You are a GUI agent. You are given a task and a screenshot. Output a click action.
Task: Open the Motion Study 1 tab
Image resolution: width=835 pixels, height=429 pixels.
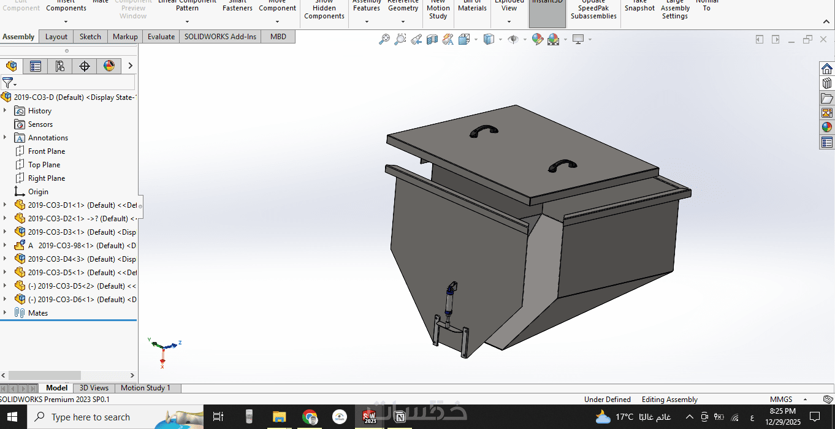click(145, 388)
